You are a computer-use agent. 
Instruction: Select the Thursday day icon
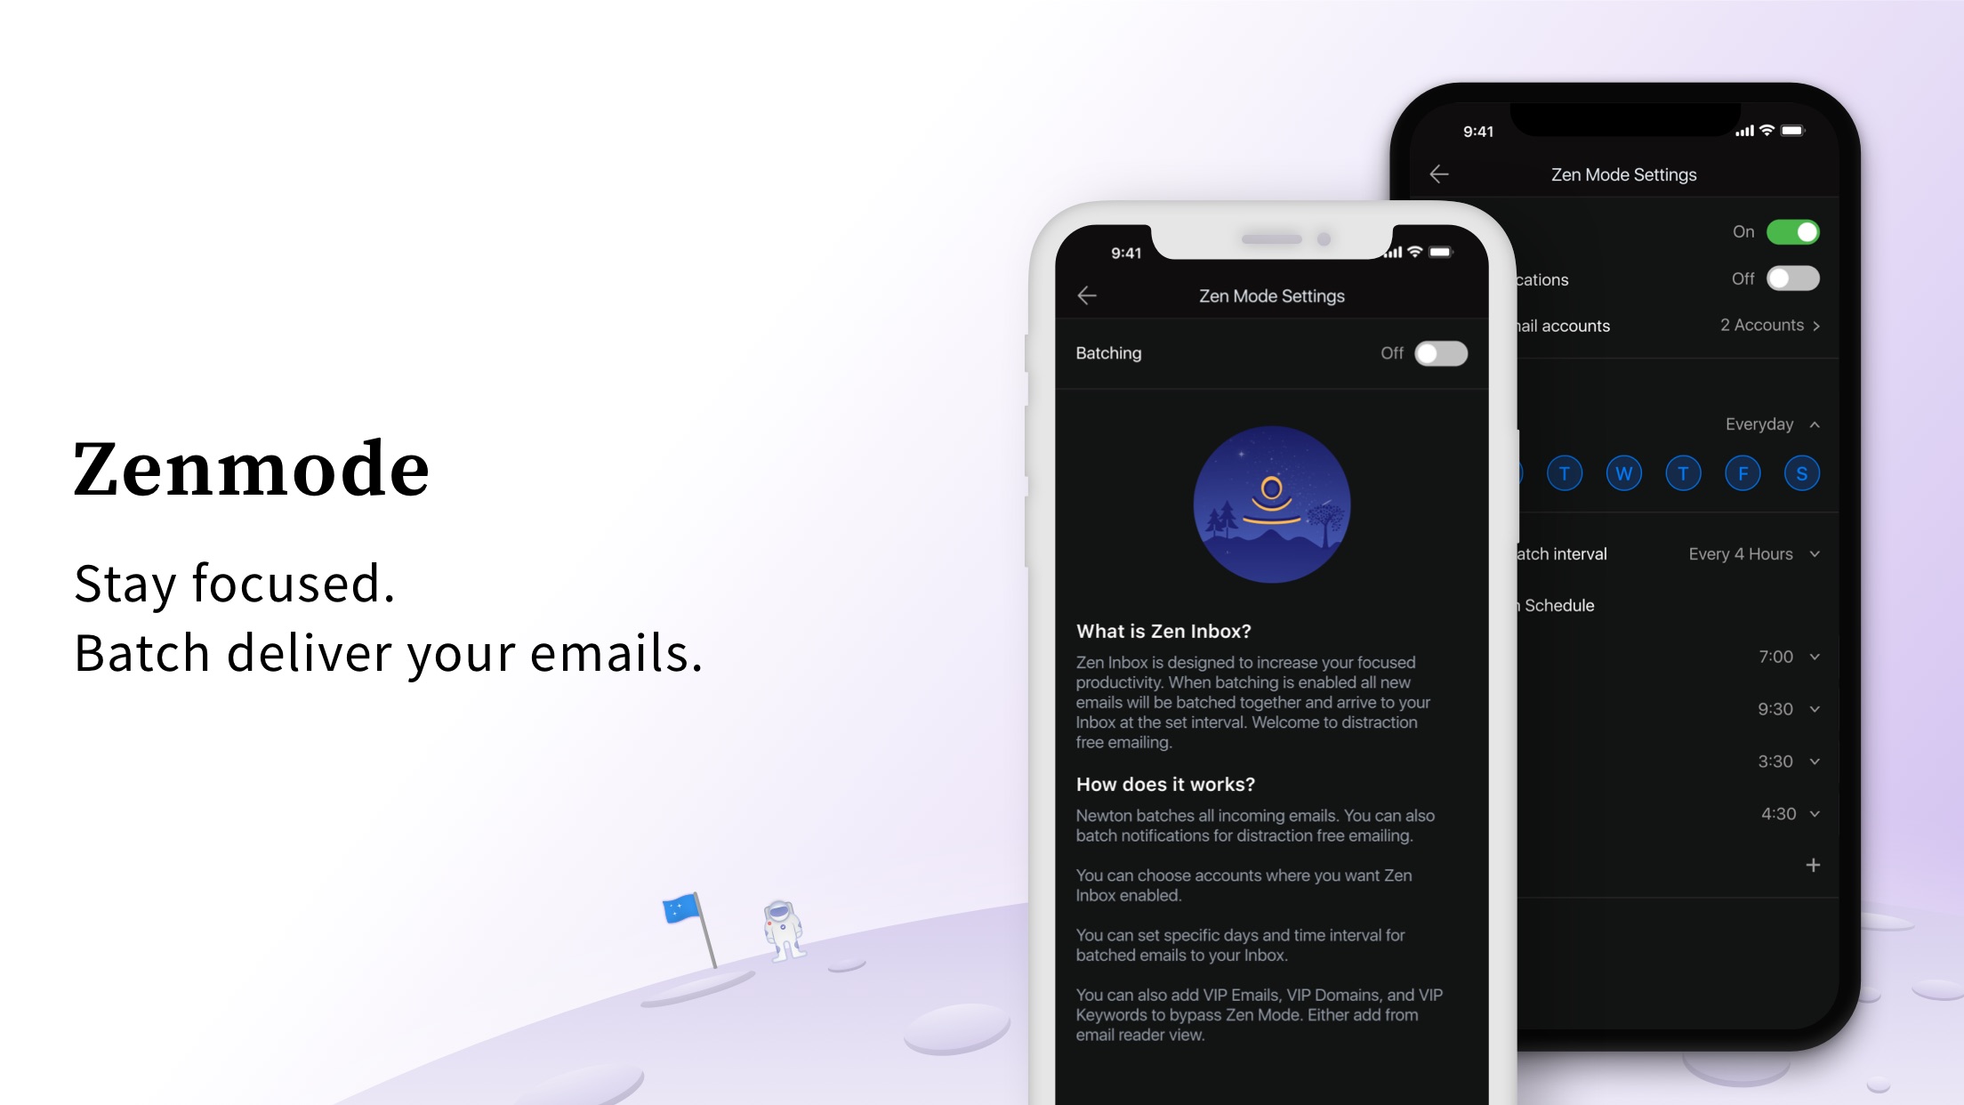tap(1684, 473)
